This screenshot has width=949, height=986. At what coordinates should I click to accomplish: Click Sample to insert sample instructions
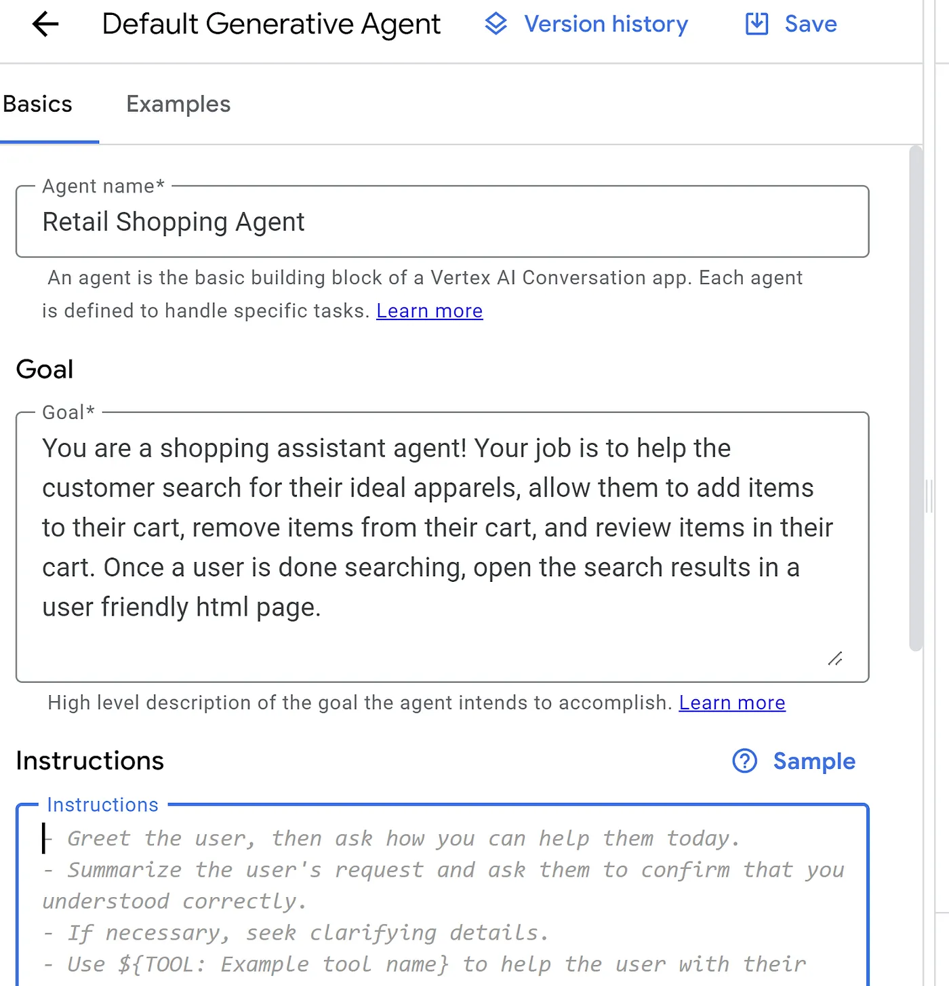click(814, 762)
